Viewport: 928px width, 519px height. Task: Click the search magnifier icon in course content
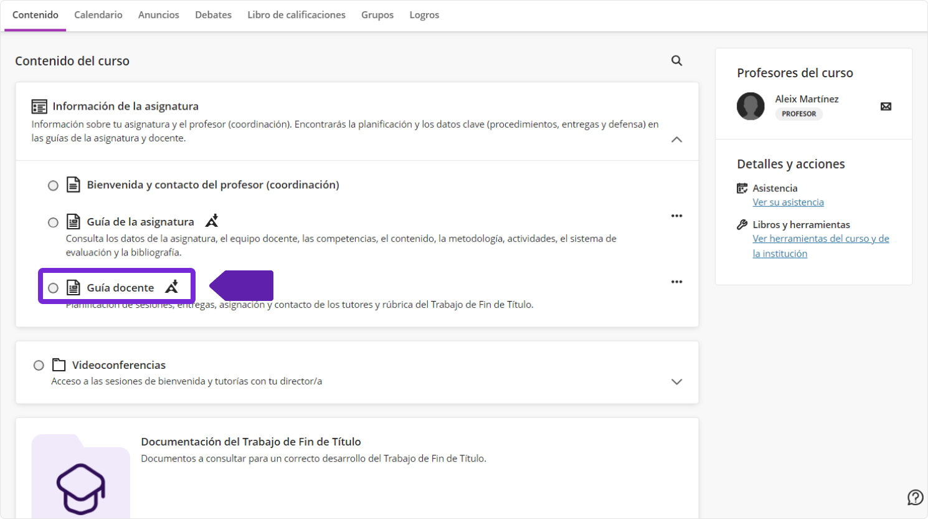[676, 60]
